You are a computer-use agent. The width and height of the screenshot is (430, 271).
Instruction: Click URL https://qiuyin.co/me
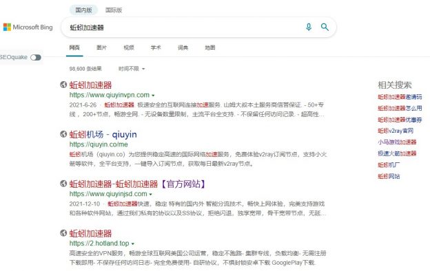(99, 144)
